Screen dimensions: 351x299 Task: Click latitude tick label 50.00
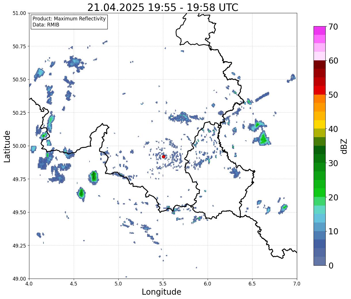click(19, 146)
